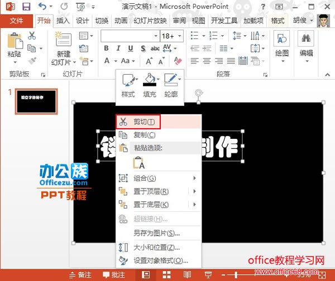Click the Save icon in the quick access toolbar
335x281 pixels.
coord(26,7)
